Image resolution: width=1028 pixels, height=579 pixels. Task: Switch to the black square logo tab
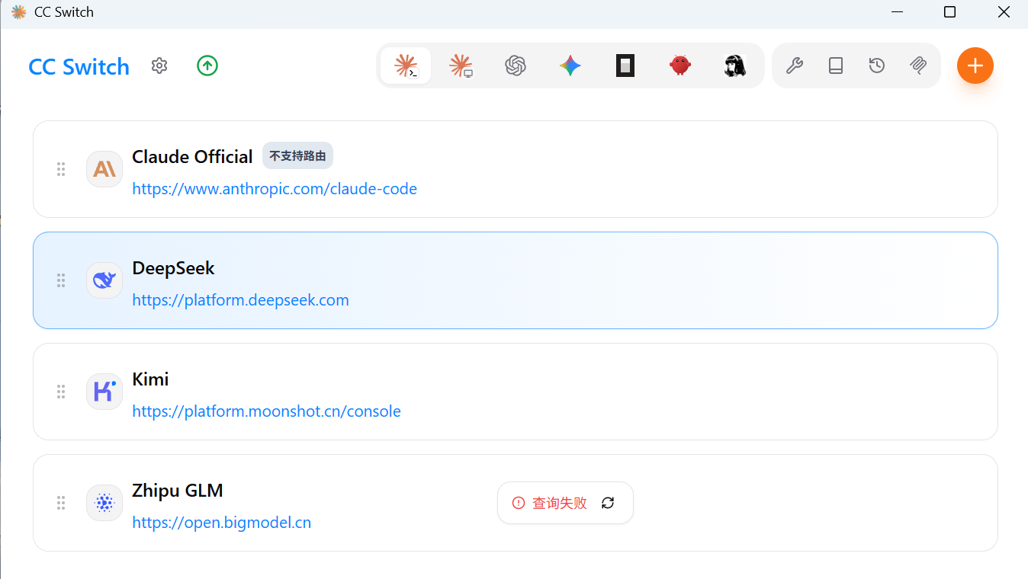(x=625, y=66)
